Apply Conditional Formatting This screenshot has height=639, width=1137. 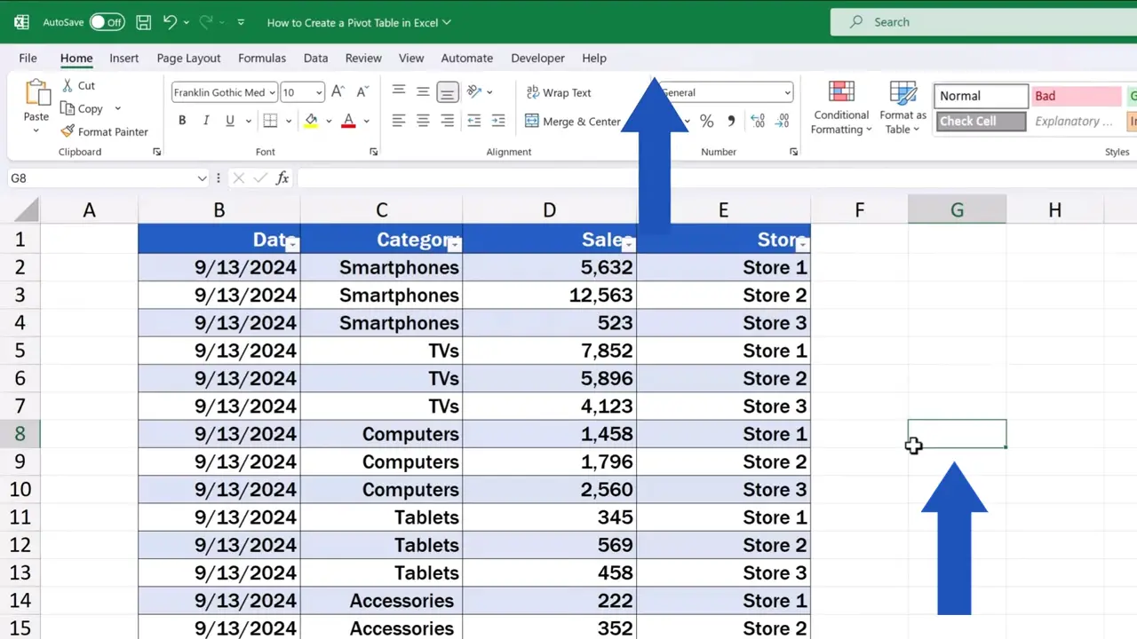840,106
